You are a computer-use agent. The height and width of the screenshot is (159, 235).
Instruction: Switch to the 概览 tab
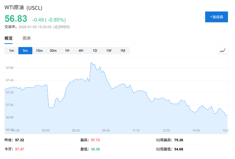pos(9,38)
